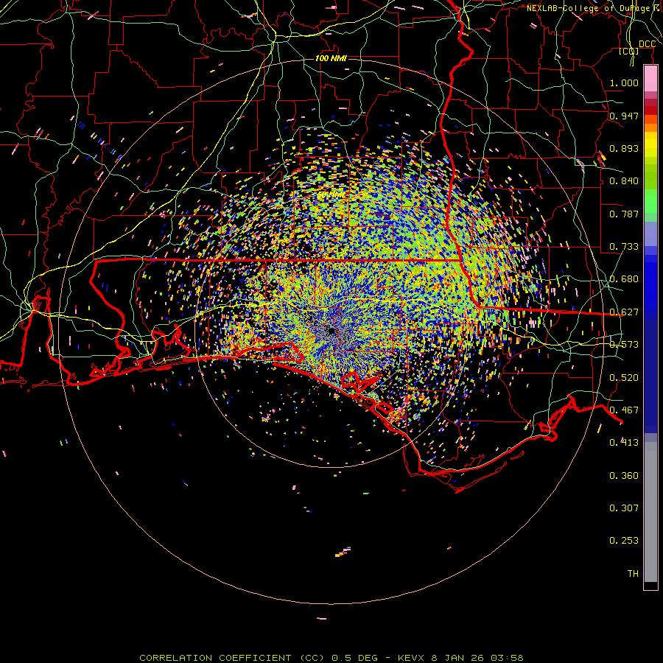This screenshot has height=663, width=663.
Task: Click the 0.680 colorbar value
Action: pyautogui.click(x=624, y=279)
